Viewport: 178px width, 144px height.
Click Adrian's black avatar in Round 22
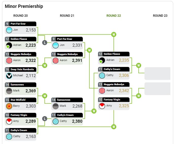pyautogui.click(x=102, y=60)
